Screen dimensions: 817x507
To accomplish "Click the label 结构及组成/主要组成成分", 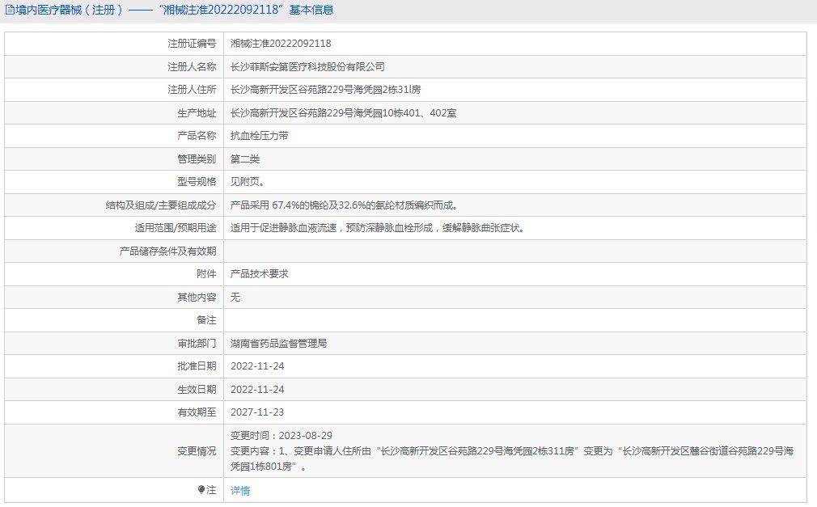I will 161,205.
